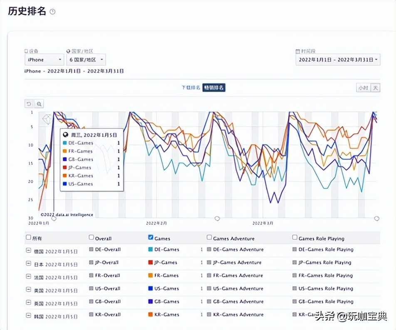Click the chart zoom magnifier icon
Screen dimensions: 396x330
click(x=39, y=104)
